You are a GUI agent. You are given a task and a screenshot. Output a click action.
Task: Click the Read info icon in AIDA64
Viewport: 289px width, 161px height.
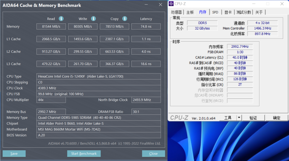click(61, 18)
